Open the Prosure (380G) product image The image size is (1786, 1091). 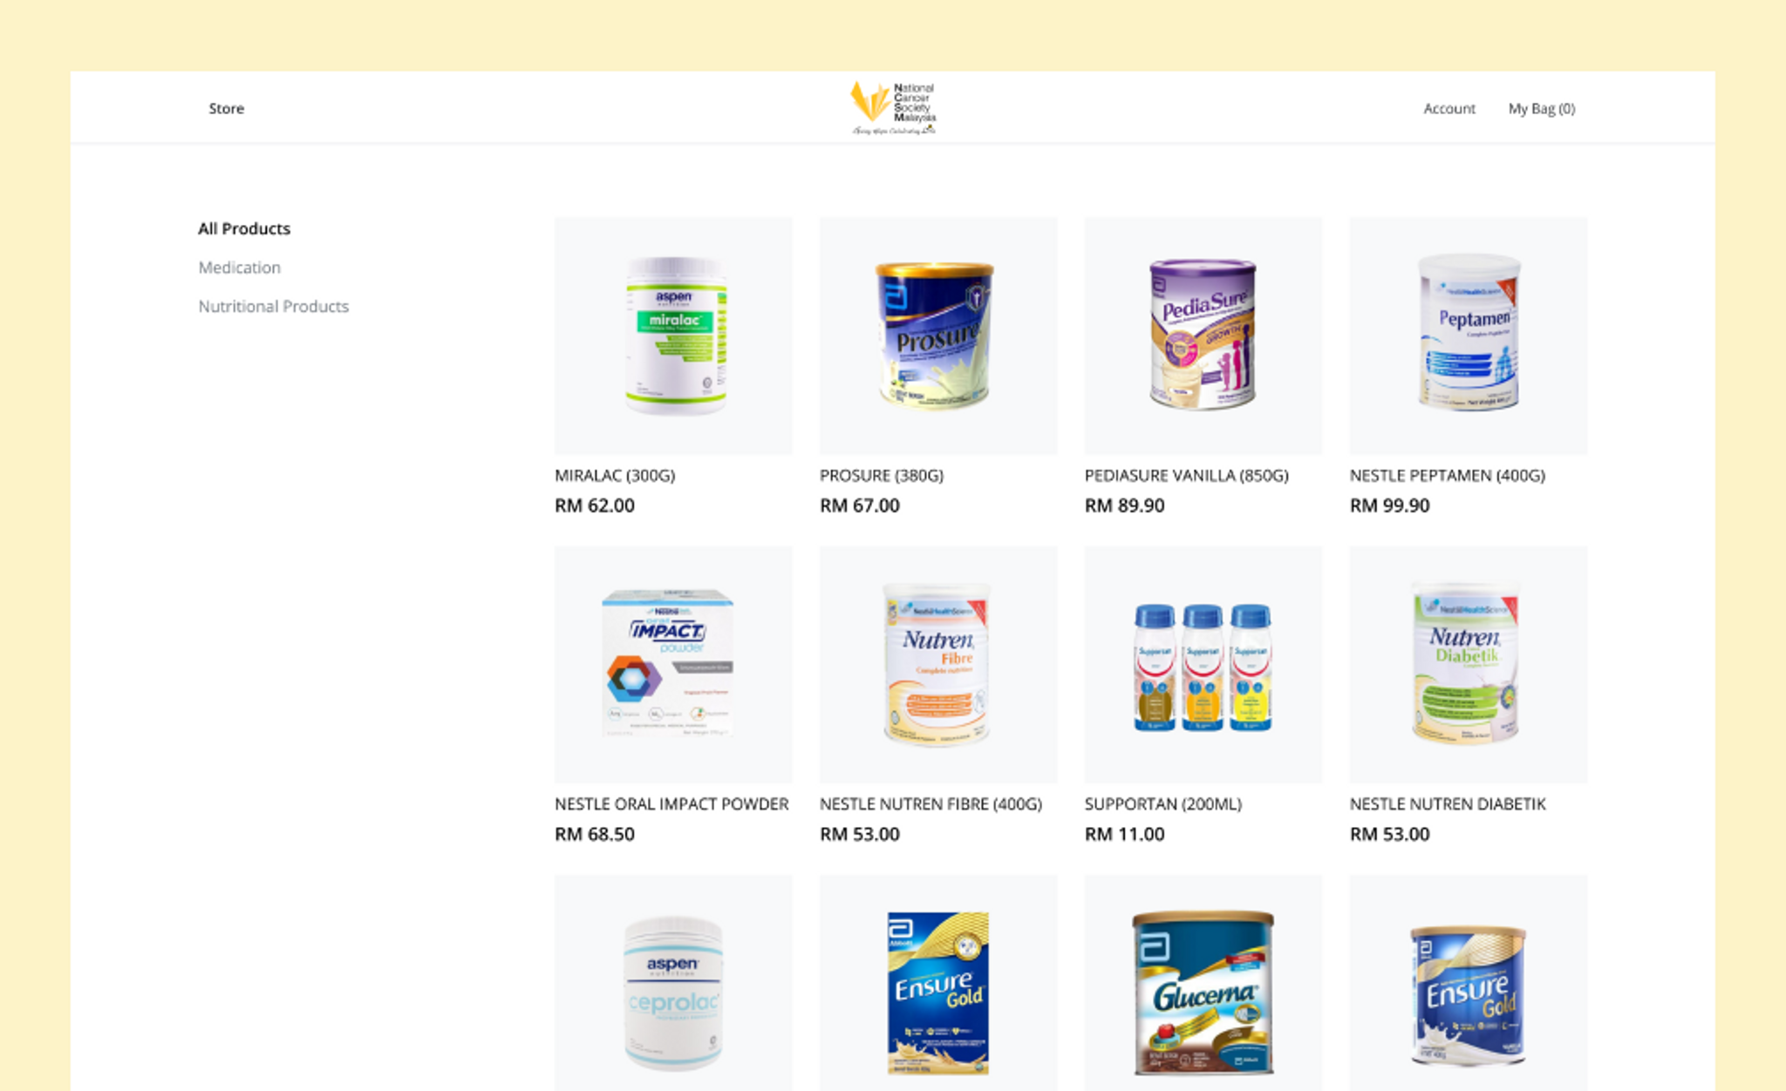938,335
